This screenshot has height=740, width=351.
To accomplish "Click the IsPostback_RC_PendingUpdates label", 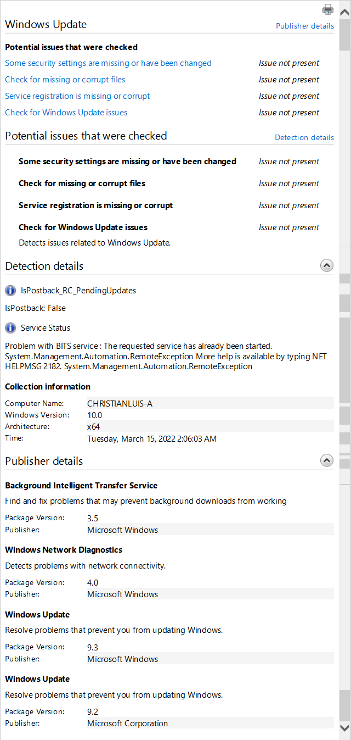I will click(78, 291).
